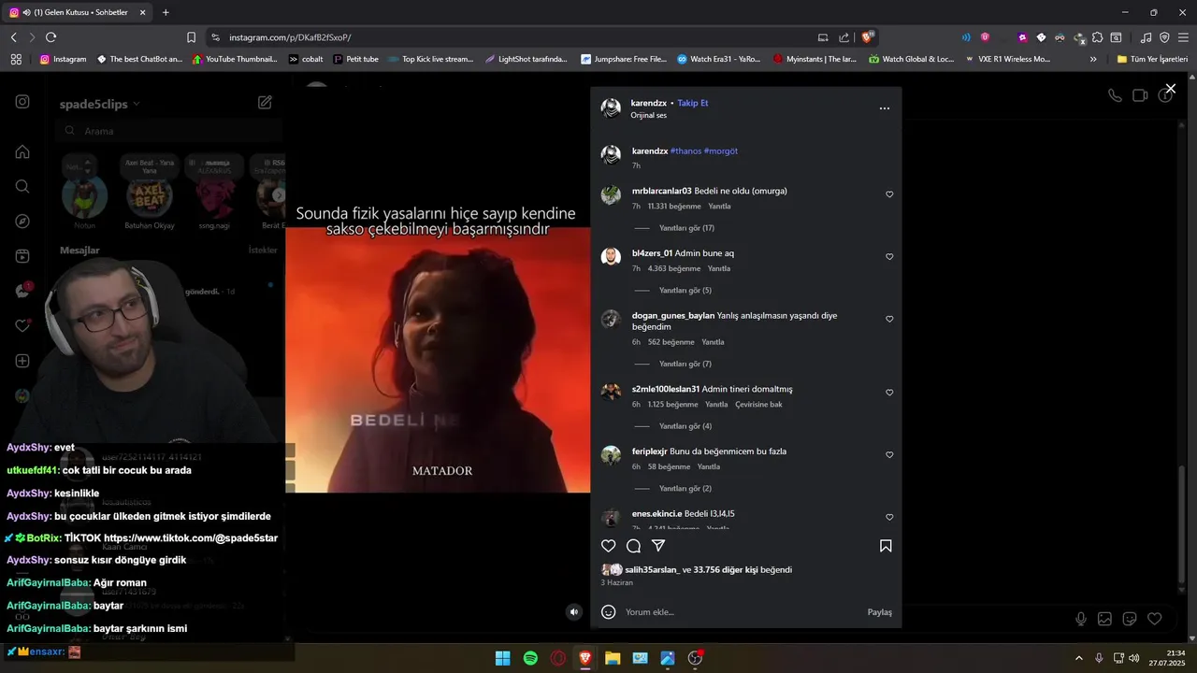This screenshot has height=673, width=1197.
Task: Like mrblarcanlar03's comment
Action: pyautogui.click(x=889, y=194)
